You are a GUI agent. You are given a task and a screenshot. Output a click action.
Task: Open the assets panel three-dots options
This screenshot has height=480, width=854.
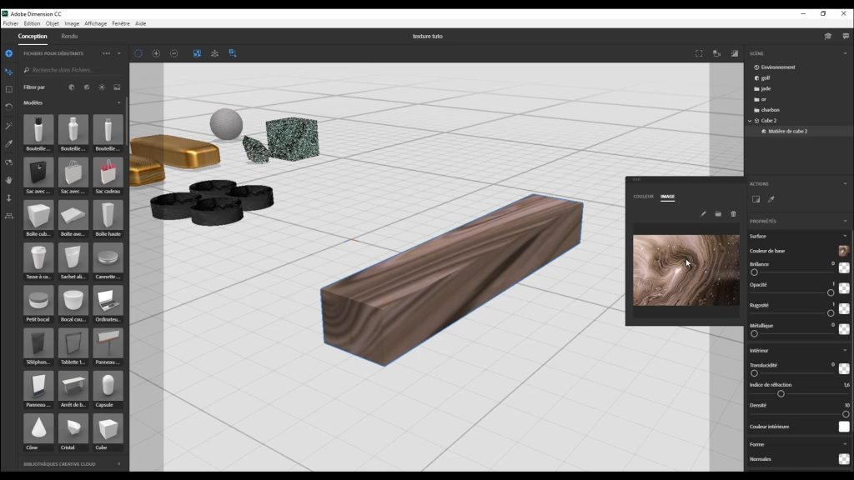(x=106, y=53)
